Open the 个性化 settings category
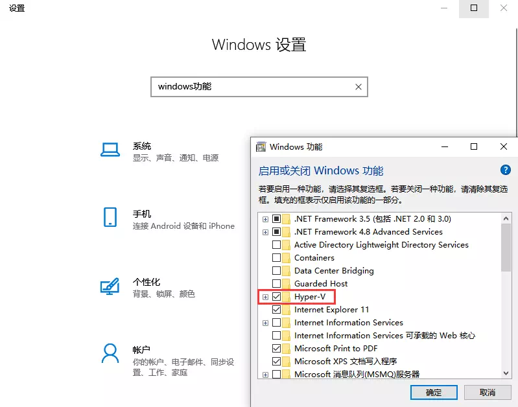Screen dimensions: 518x407 [147, 288]
